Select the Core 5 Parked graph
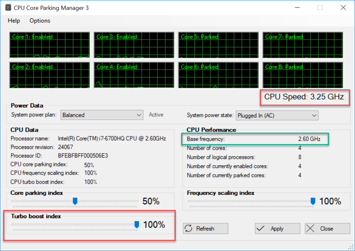This screenshot has width=355, height=251. [218, 45]
